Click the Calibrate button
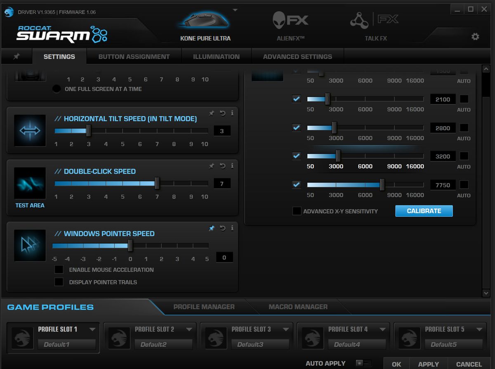 [x=424, y=211]
